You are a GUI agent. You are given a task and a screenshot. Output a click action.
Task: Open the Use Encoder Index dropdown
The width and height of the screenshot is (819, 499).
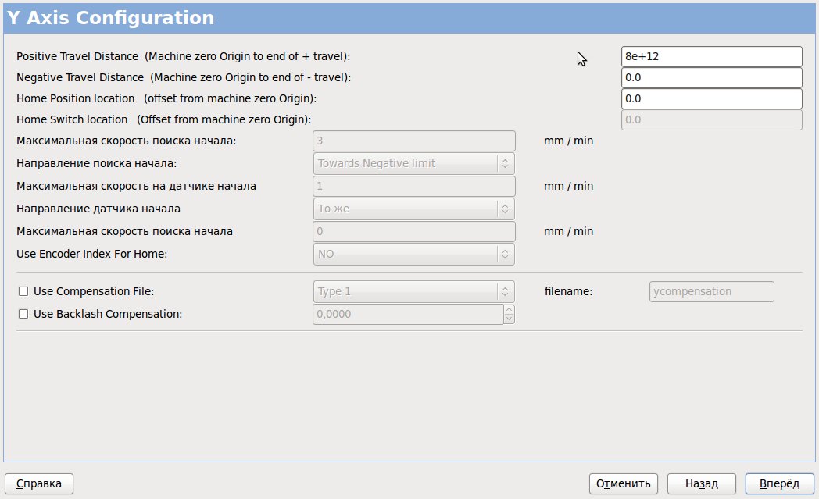point(413,254)
